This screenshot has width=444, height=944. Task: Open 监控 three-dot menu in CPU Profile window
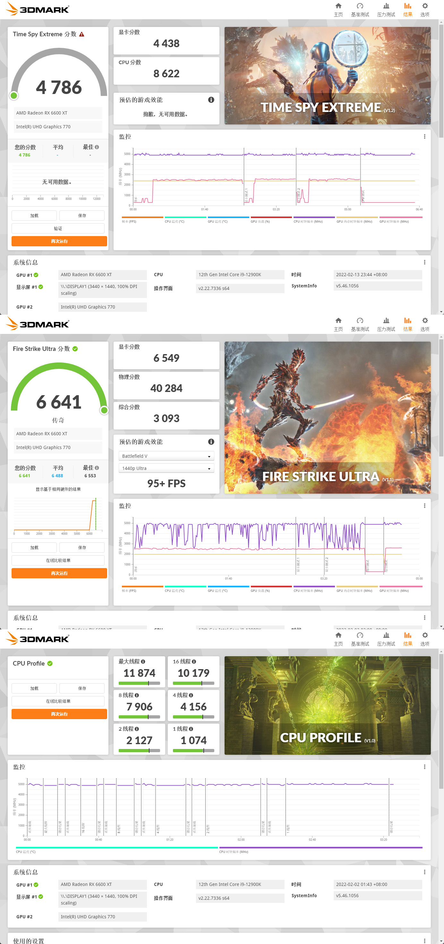[x=424, y=767]
